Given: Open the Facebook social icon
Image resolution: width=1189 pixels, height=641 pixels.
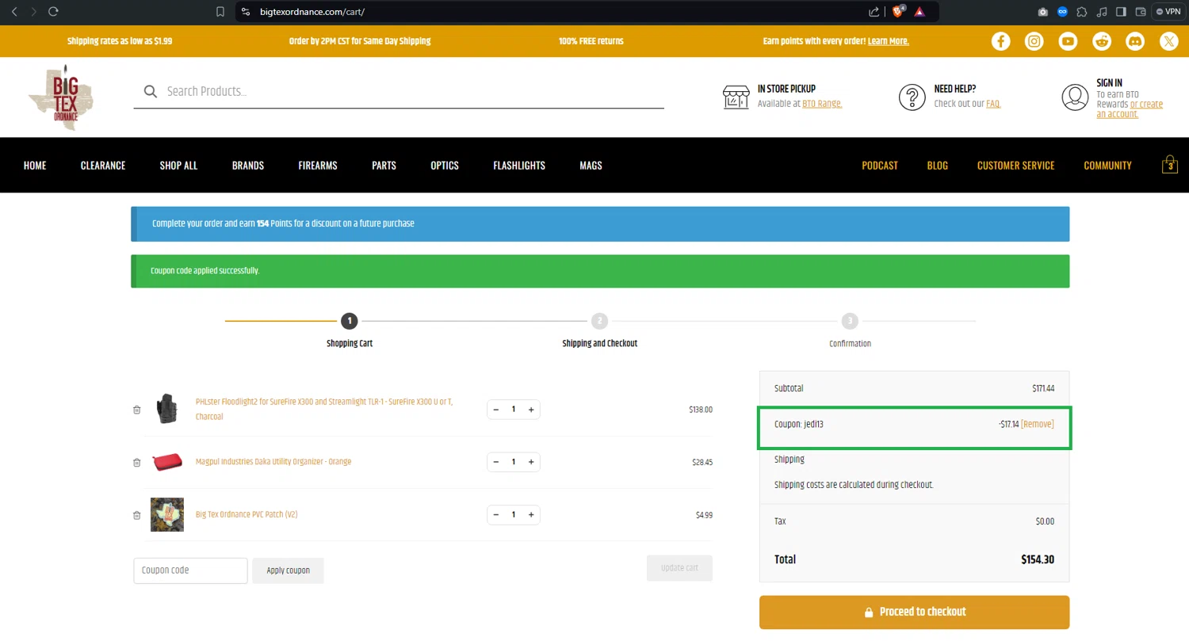Looking at the screenshot, I should point(1001,41).
